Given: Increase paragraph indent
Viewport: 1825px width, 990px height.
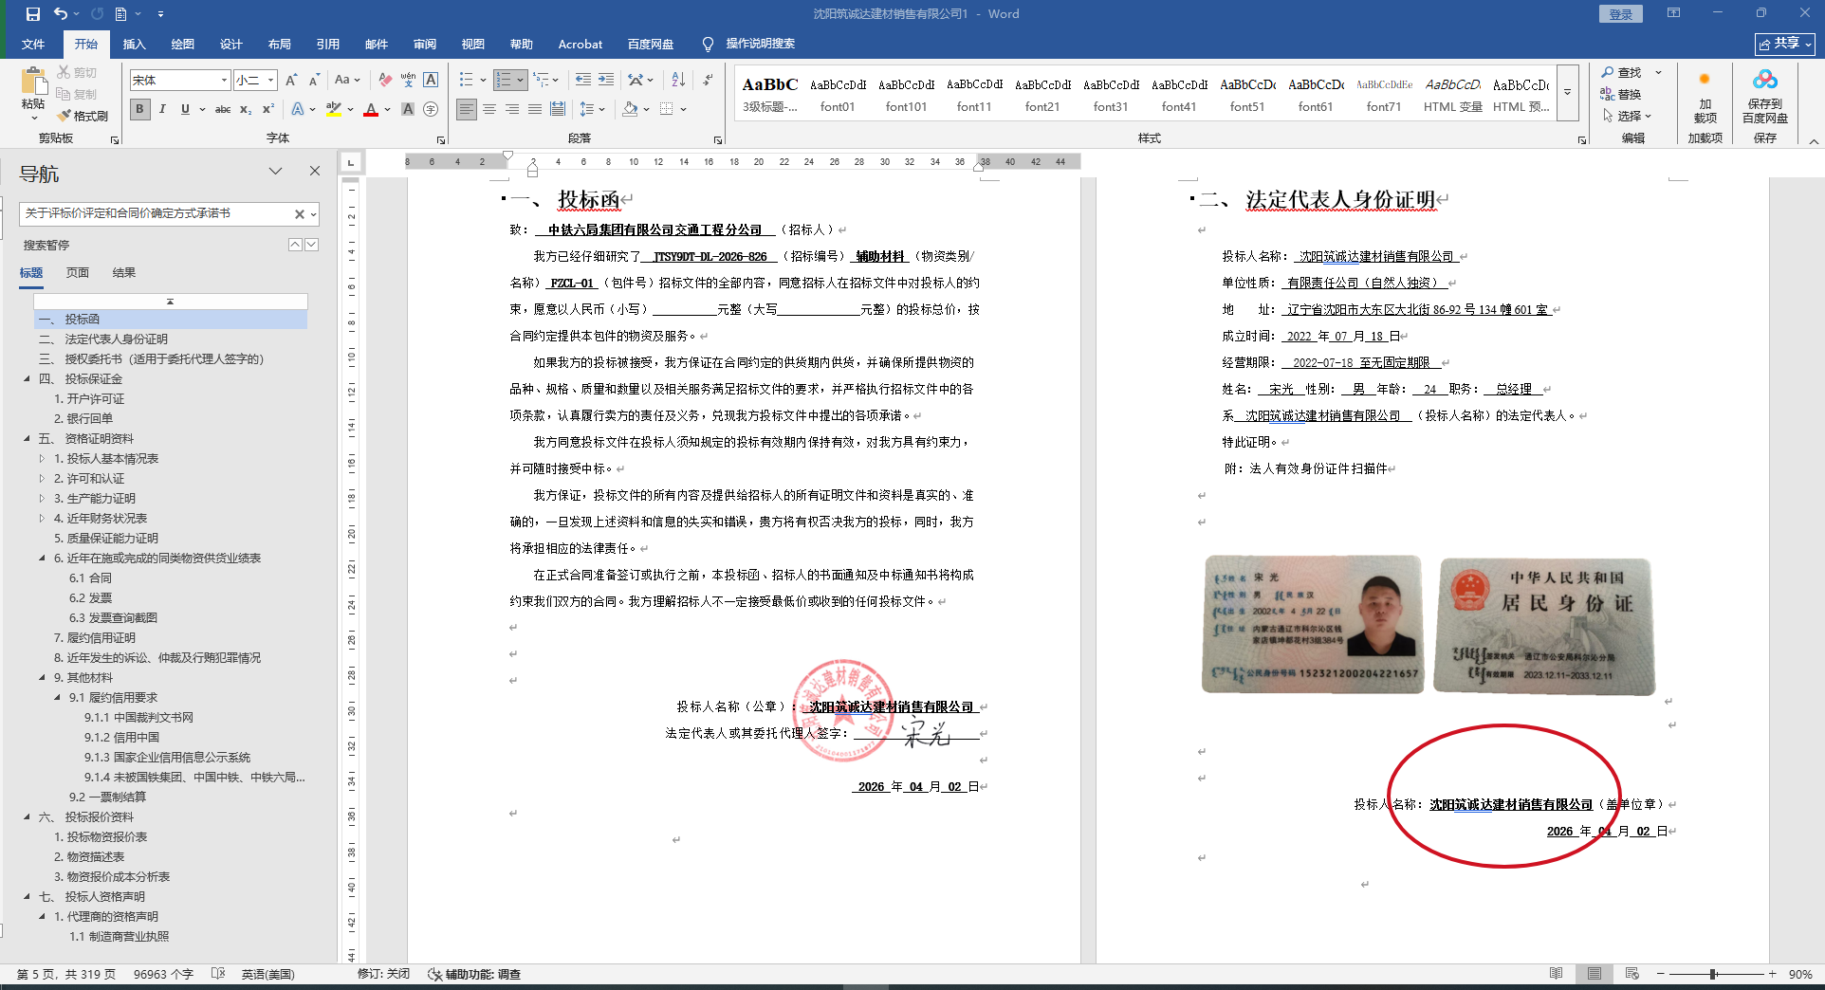Looking at the screenshot, I should coord(605,80).
